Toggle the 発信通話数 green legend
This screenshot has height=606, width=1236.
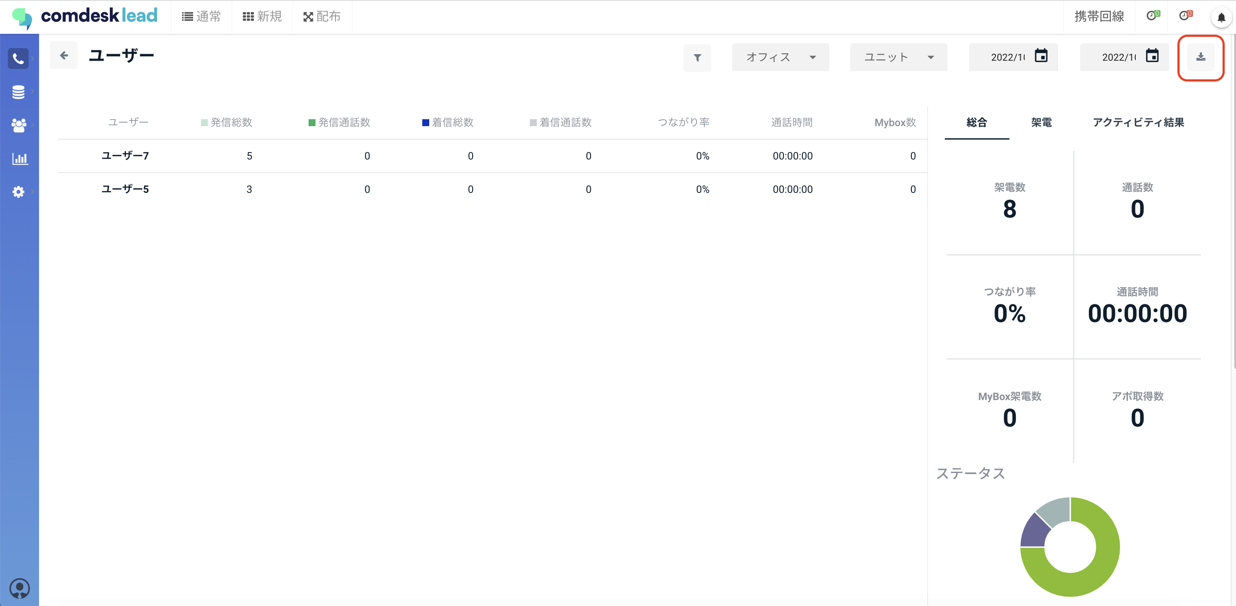(x=339, y=122)
